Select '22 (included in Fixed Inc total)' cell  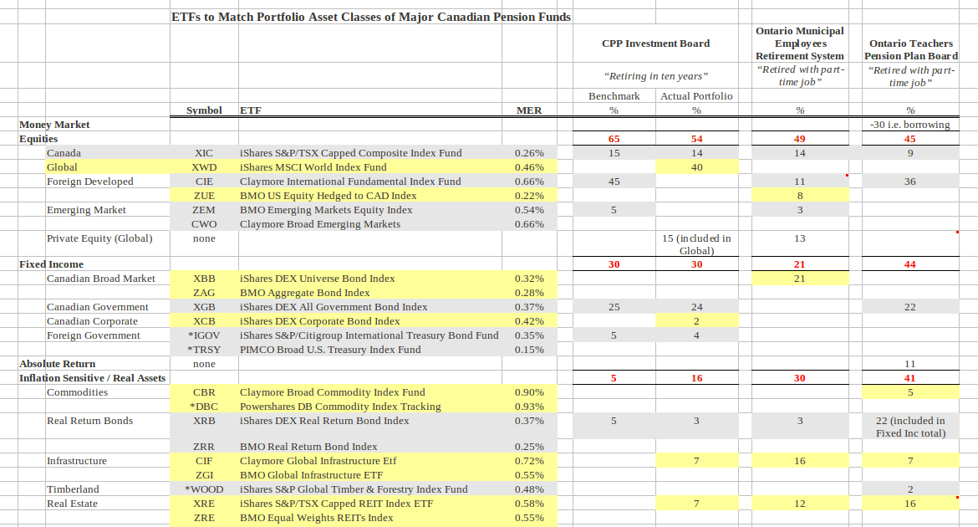tap(910, 427)
